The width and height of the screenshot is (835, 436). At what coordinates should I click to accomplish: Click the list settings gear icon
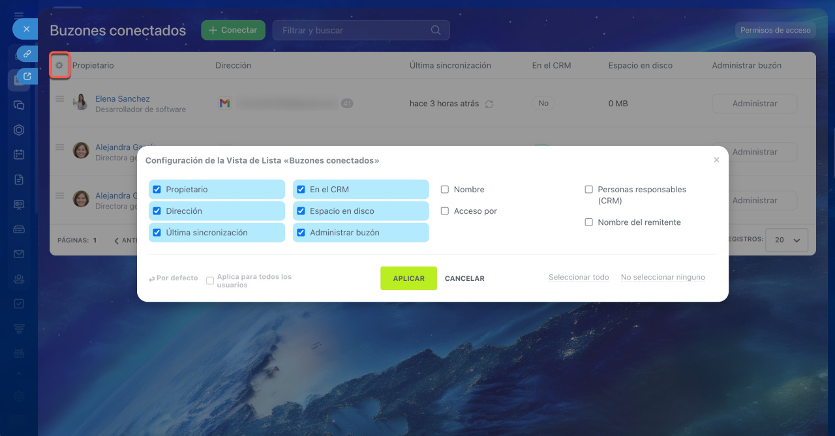tap(59, 65)
